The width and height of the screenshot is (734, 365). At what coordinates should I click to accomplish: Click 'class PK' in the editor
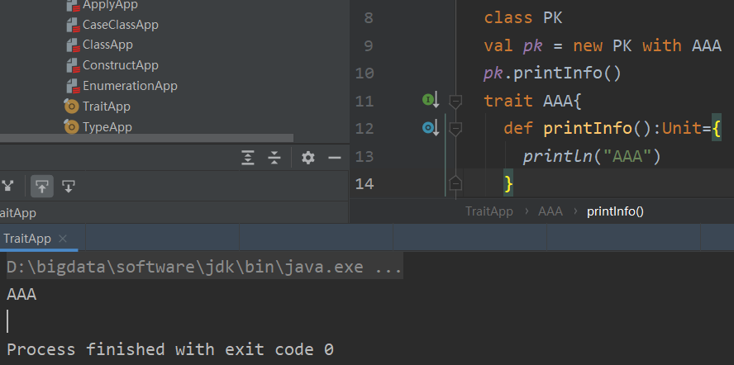pyautogui.click(x=523, y=18)
